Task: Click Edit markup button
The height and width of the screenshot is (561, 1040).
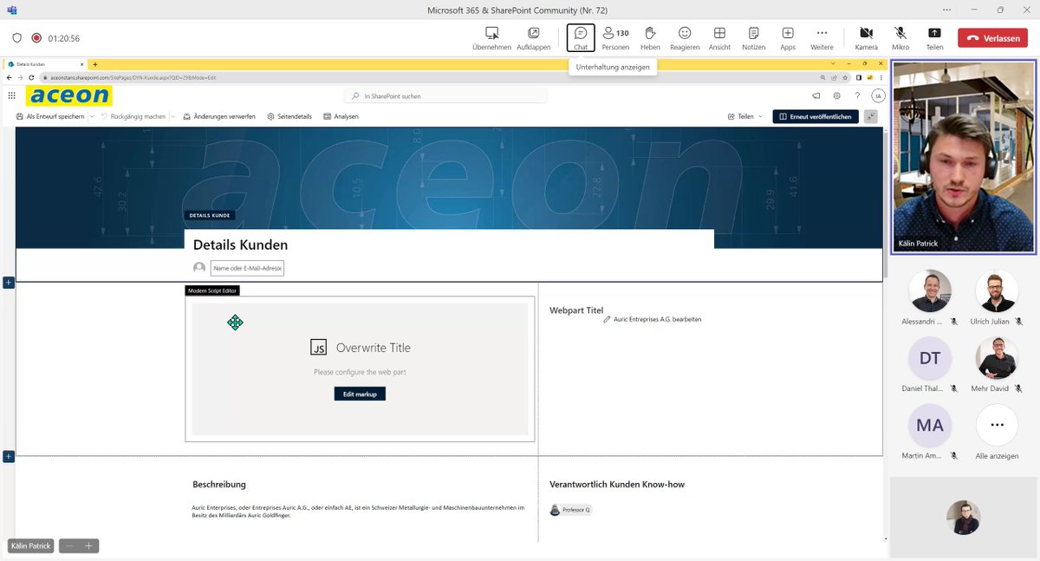Action: click(x=360, y=394)
